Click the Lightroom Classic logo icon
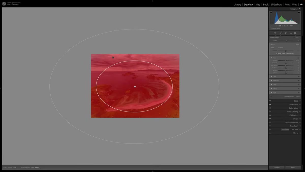Screen dimensions: 305x172 pos(4,4)
